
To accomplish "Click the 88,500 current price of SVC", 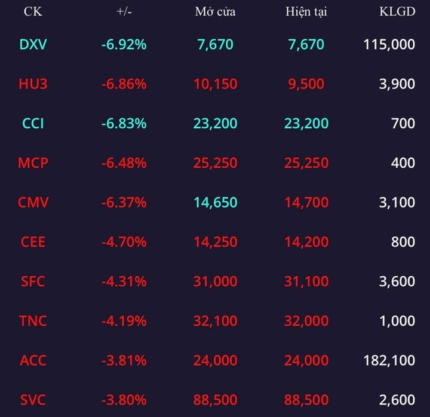I will tap(306, 400).
